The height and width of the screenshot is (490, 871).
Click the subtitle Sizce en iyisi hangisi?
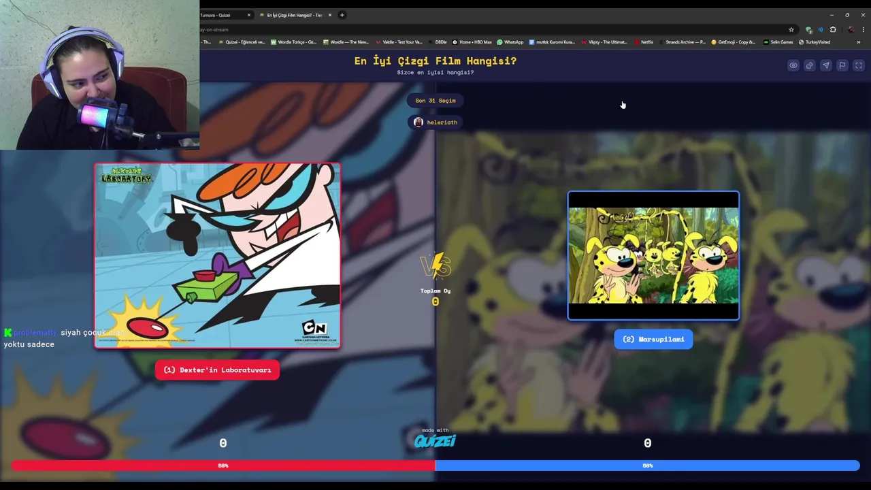coord(435,72)
